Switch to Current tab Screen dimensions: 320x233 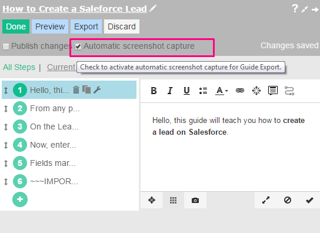point(61,67)
